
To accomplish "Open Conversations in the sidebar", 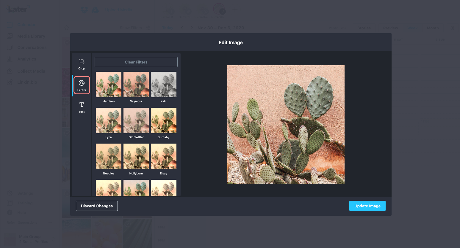I will pyautogui.click(x=32, y=47).
